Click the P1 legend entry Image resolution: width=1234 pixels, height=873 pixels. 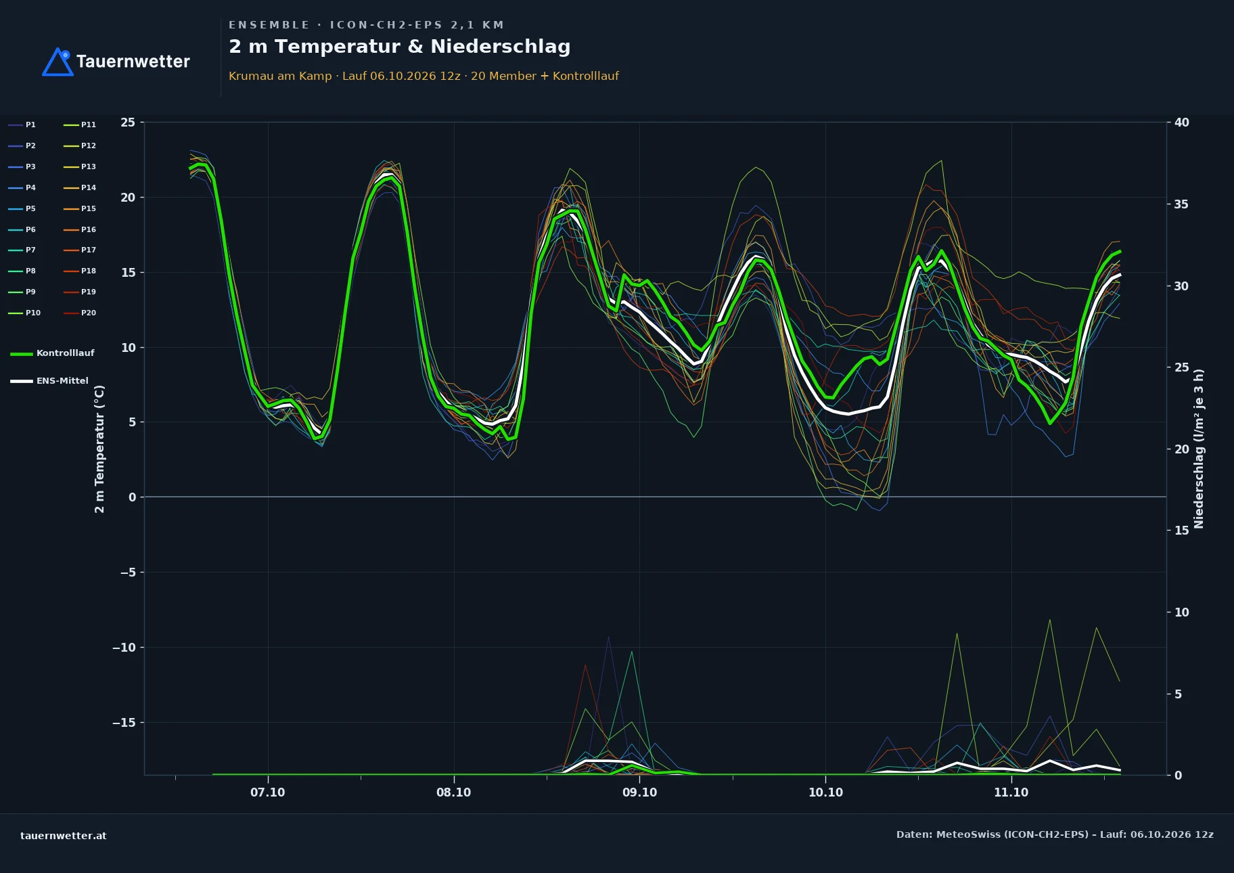pyautogui.click(x=22, y=125)
